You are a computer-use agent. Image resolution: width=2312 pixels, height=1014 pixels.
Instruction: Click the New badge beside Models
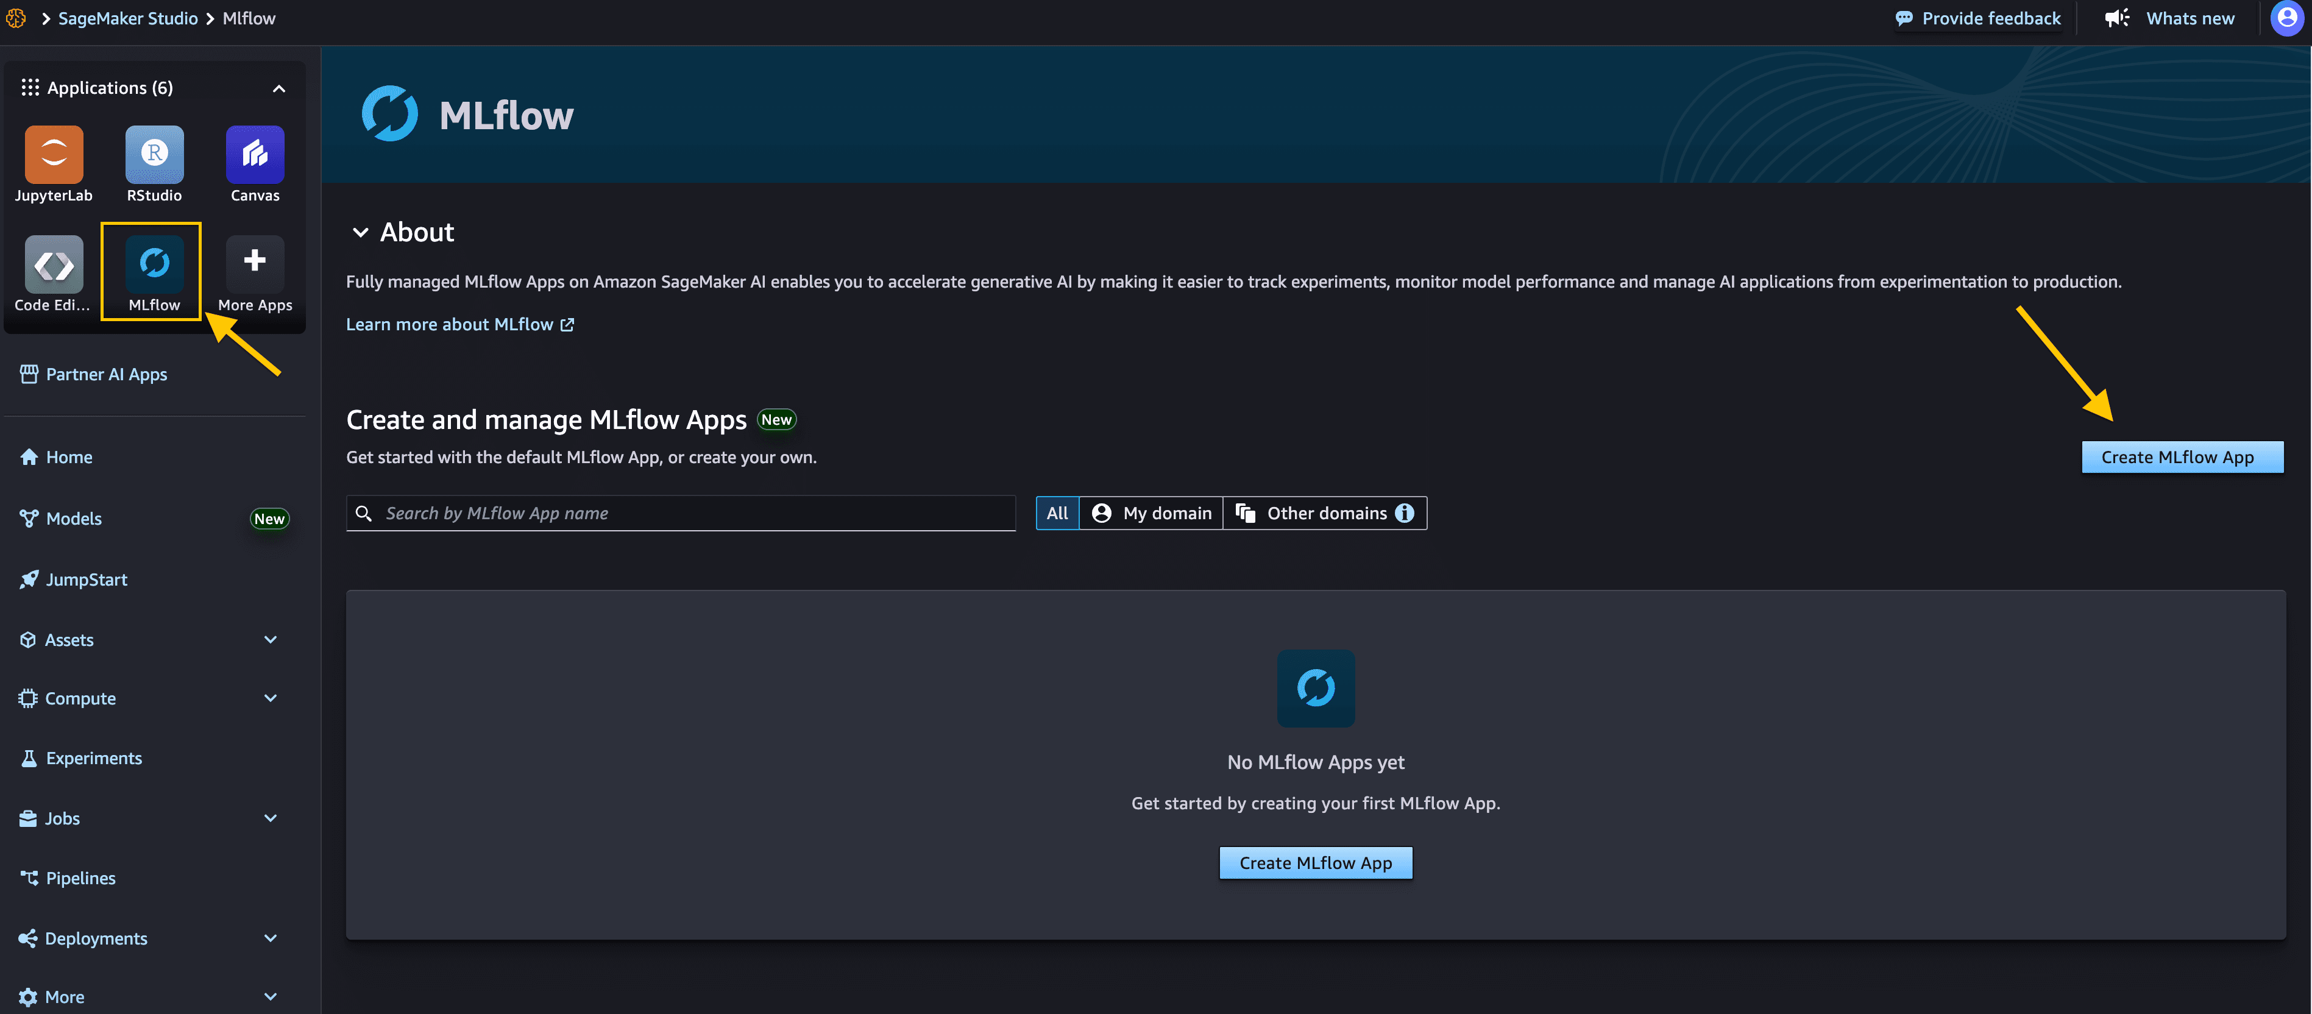tap(269, 519)
